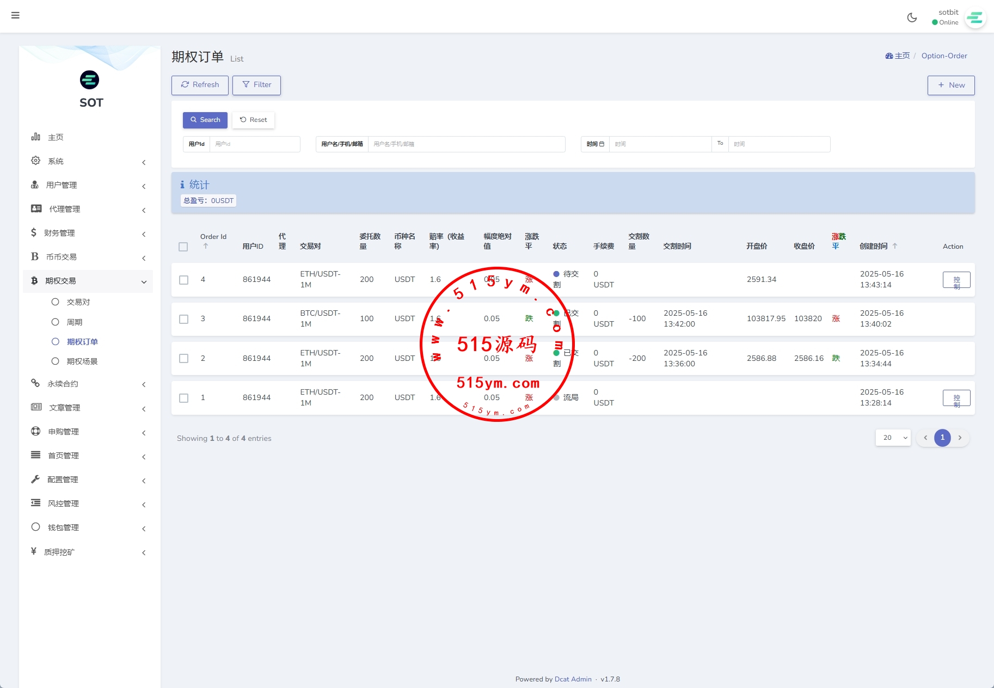
Task: Toggle the hamburger sidebar menu icon
Action: (15, 15)
